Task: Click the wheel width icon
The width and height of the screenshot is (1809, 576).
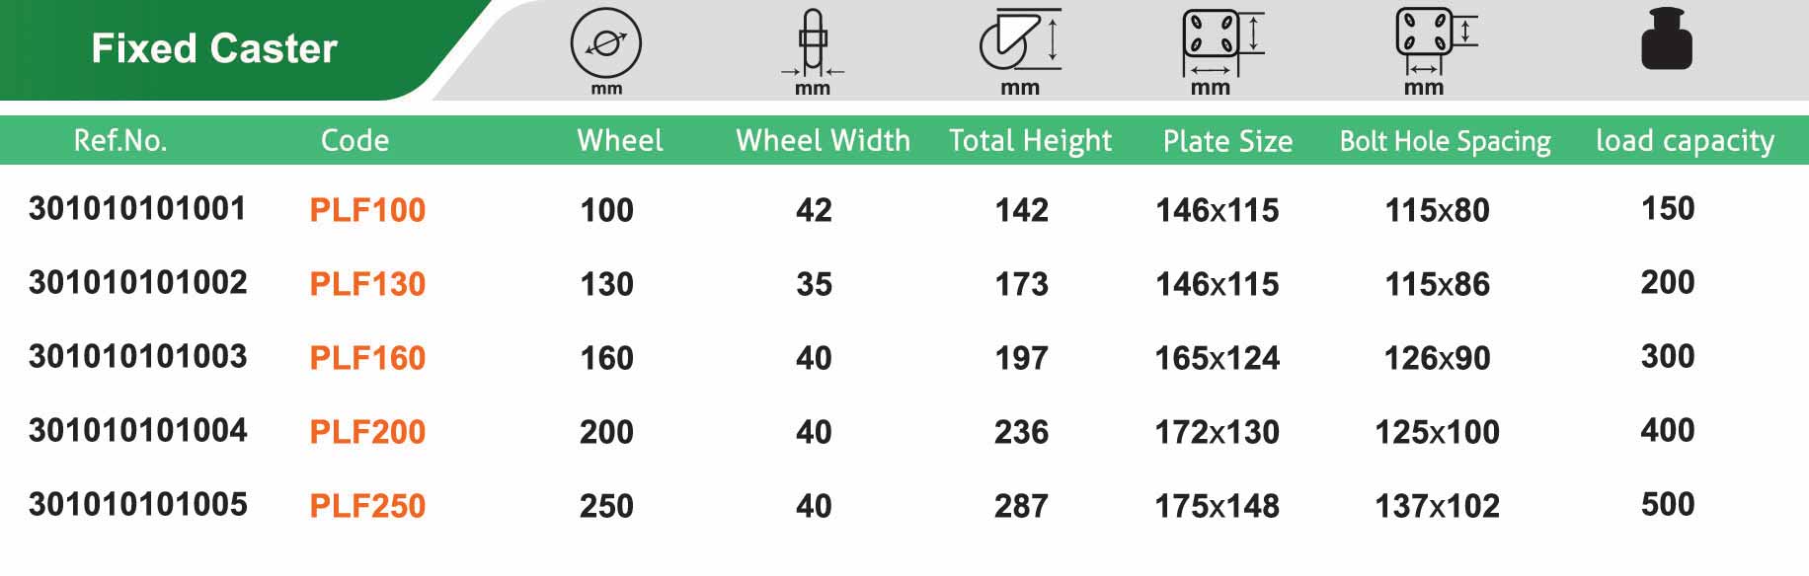Action: click(x=813, y=41)
